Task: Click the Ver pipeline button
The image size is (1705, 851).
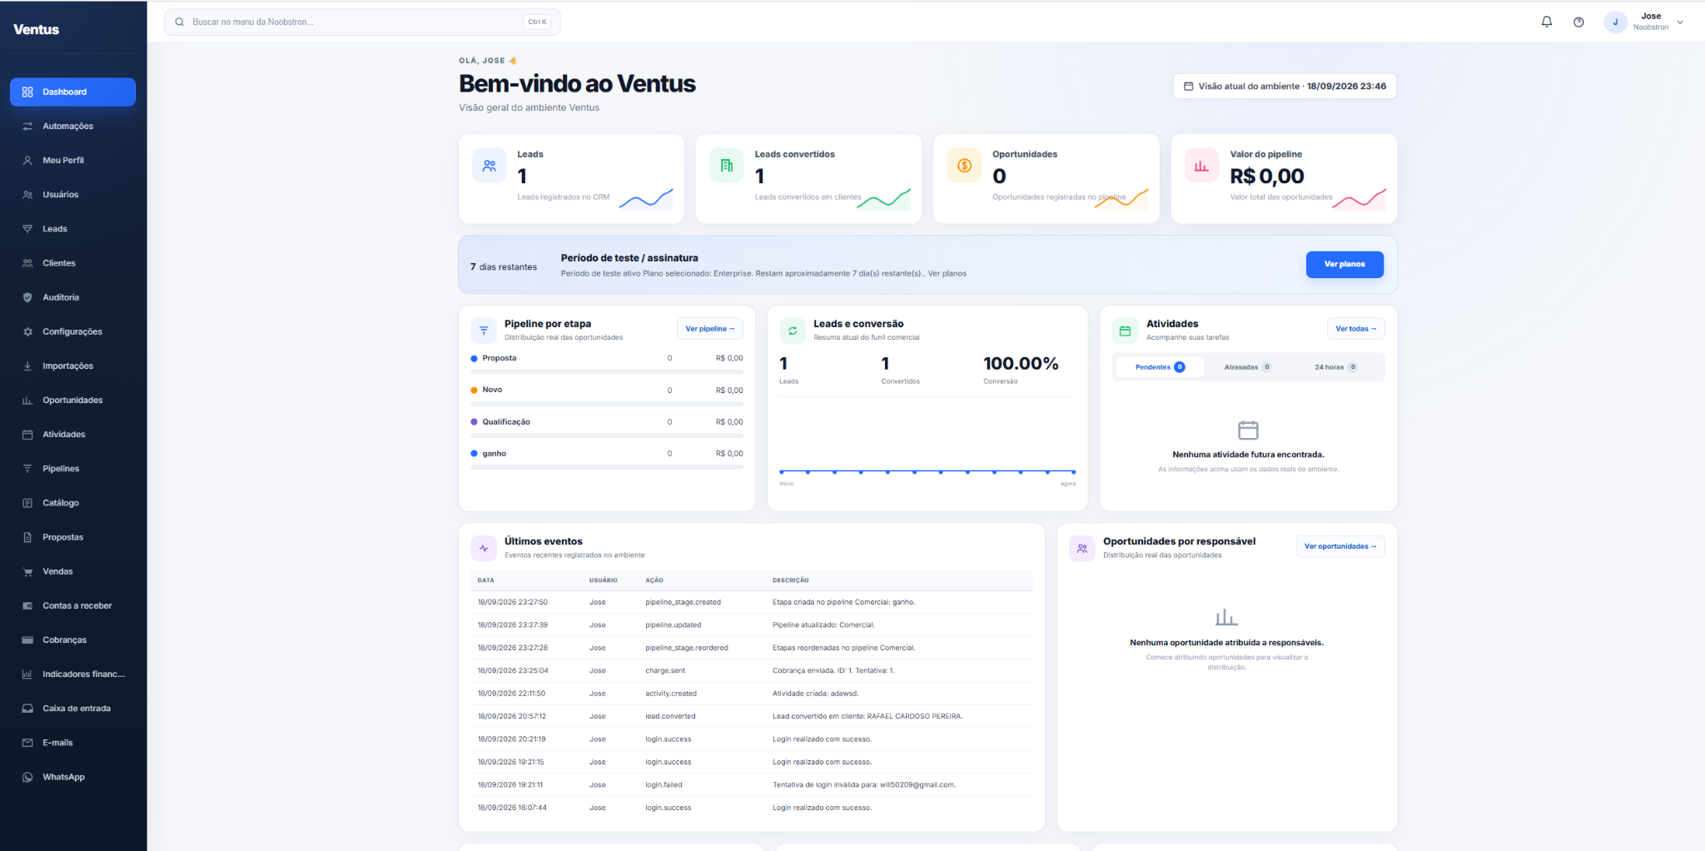Action: coord(710,329)
